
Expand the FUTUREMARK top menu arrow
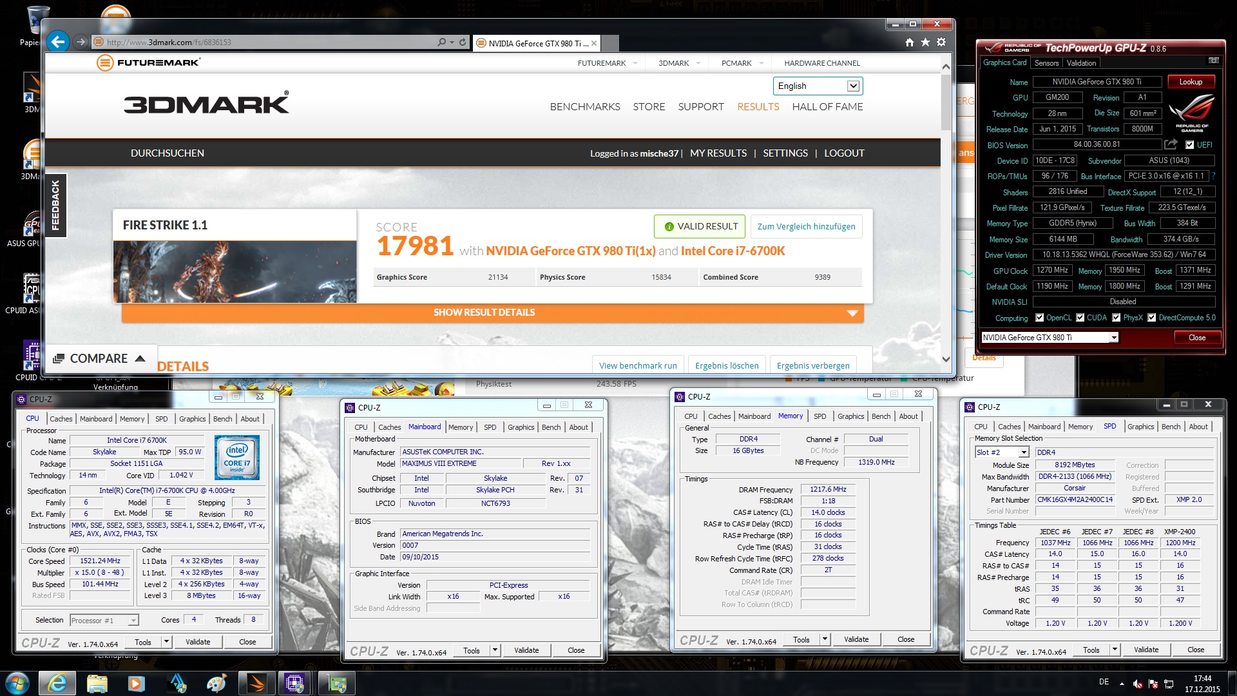pyautogui.click(x=635, y=63)
